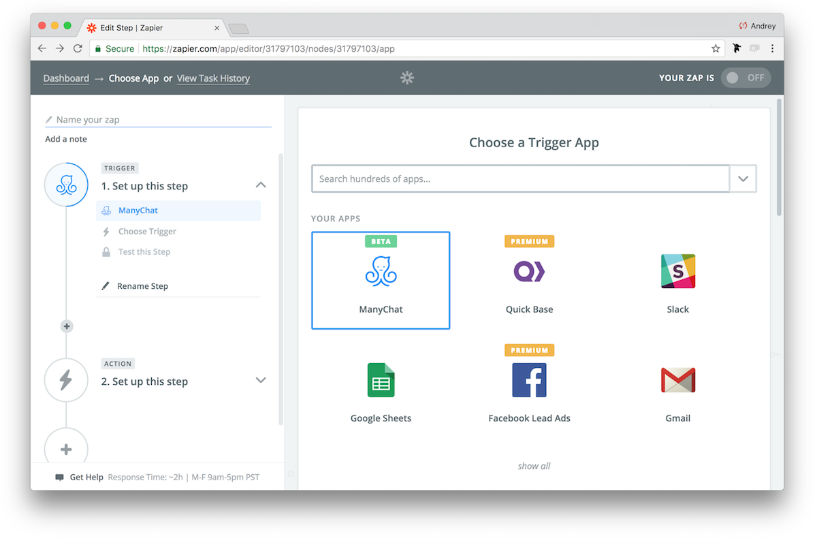Click the lightning icon beside Choose Trigger
This screenshot has height=545, width=817.
(x=106, y=232)
